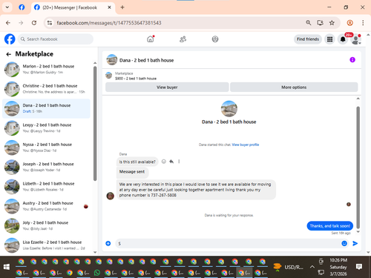Image resolution: width=371 pixels, height=278 pixels.
Task: React to 'Is this still available?' message
Action: [163, 162]
